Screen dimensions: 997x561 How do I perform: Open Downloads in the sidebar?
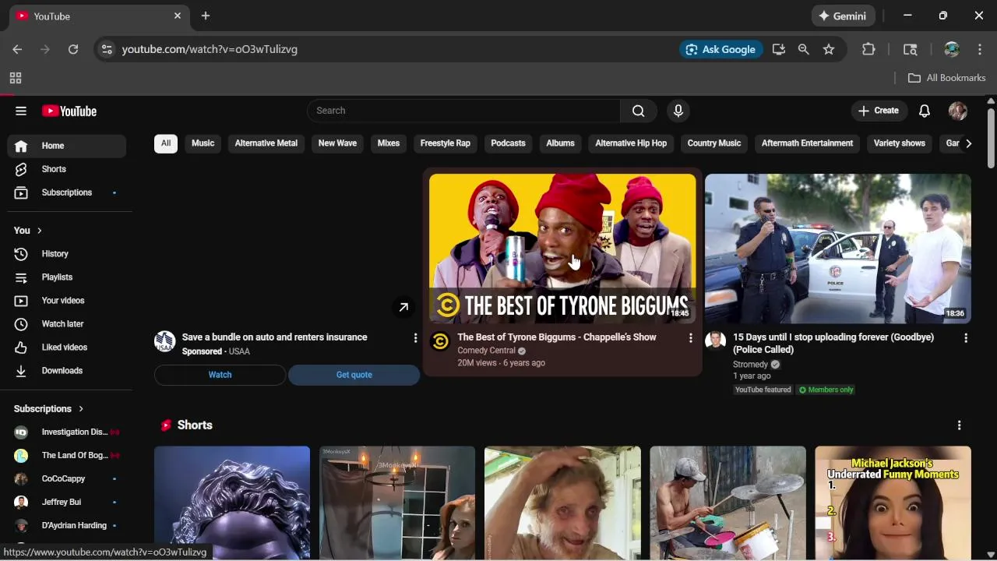67,371
